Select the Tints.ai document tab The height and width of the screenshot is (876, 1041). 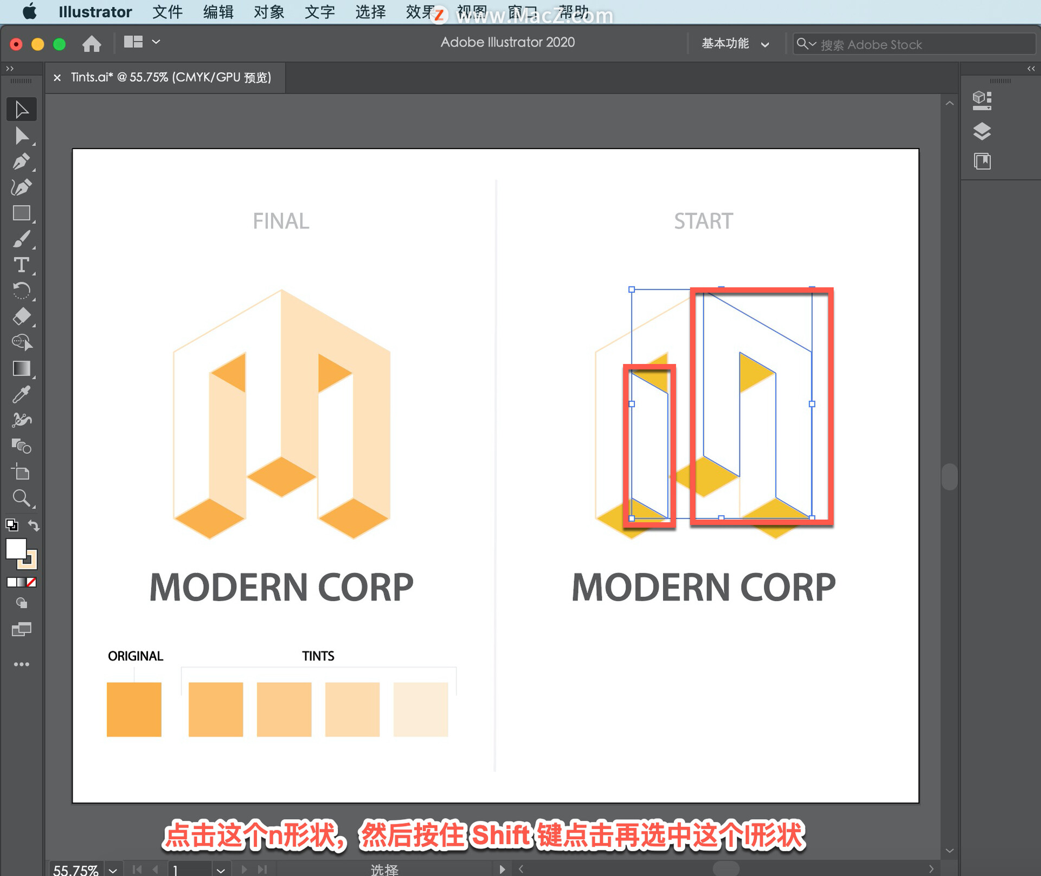pos(171,78)
